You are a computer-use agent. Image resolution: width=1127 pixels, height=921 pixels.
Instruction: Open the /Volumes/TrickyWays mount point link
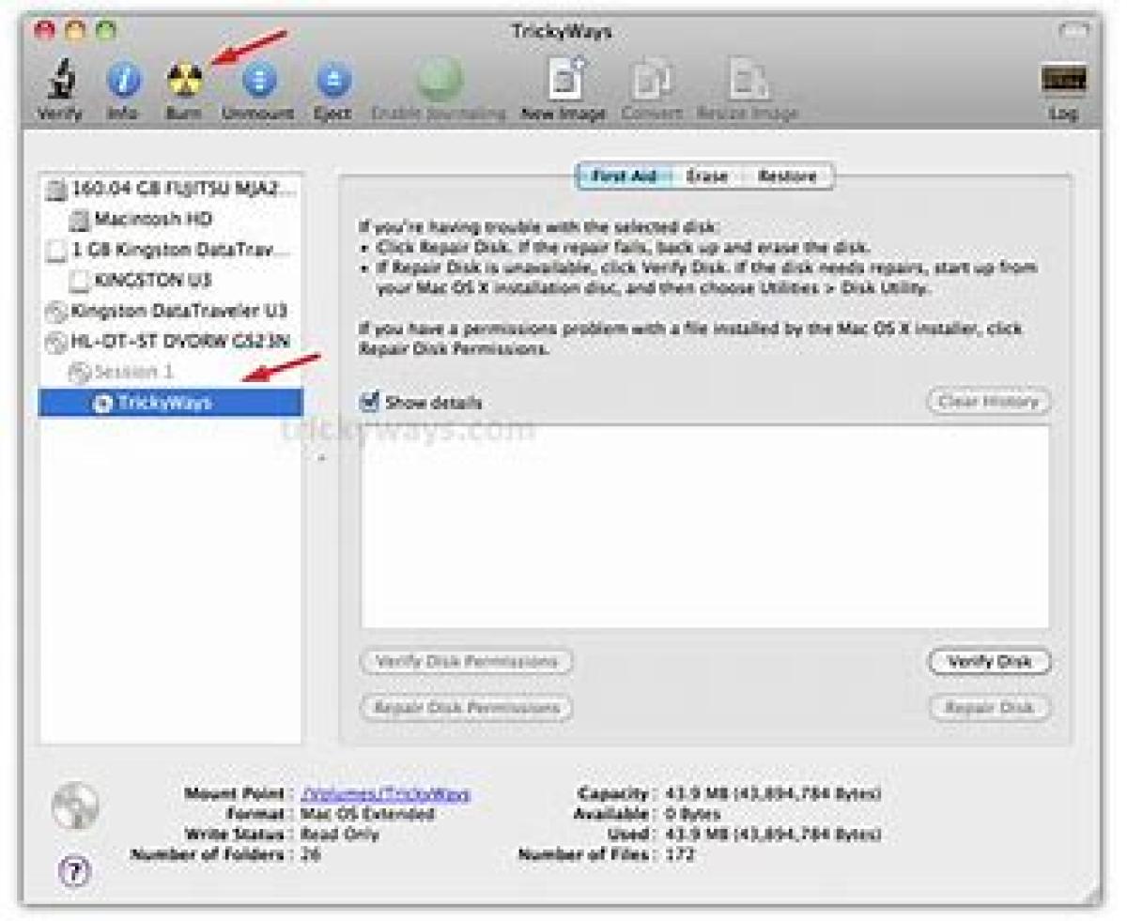(385, 794)
